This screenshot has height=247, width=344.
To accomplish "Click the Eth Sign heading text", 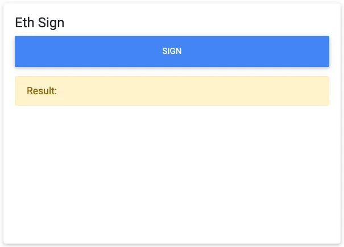I will 40,23.
